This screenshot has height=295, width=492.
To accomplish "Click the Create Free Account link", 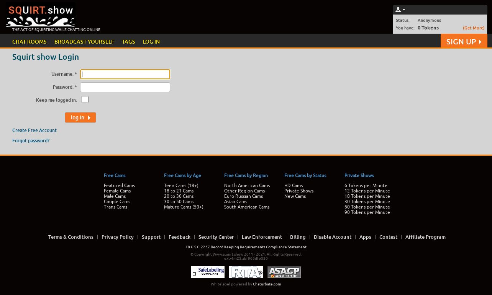I will point(34,130).
